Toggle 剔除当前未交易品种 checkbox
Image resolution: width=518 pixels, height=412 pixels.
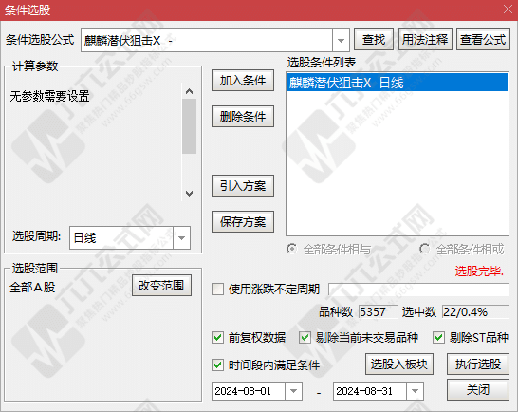[305, 338]
